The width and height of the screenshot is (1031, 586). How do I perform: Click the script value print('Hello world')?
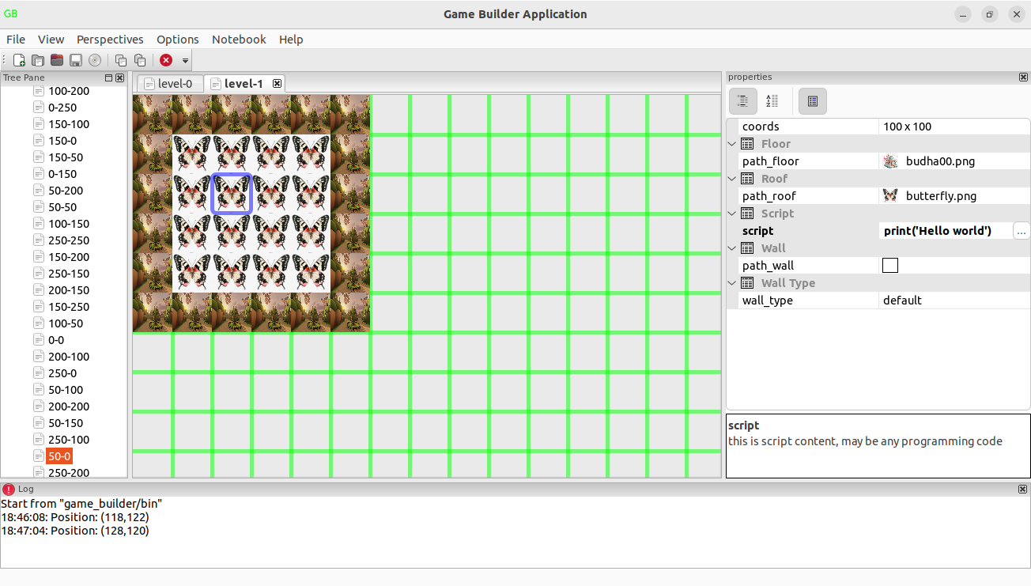pyautogui.click(x=938, y=231)
